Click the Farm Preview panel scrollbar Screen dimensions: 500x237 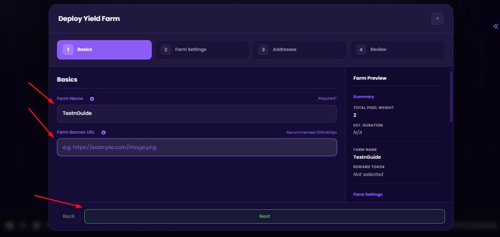point(451,97)
